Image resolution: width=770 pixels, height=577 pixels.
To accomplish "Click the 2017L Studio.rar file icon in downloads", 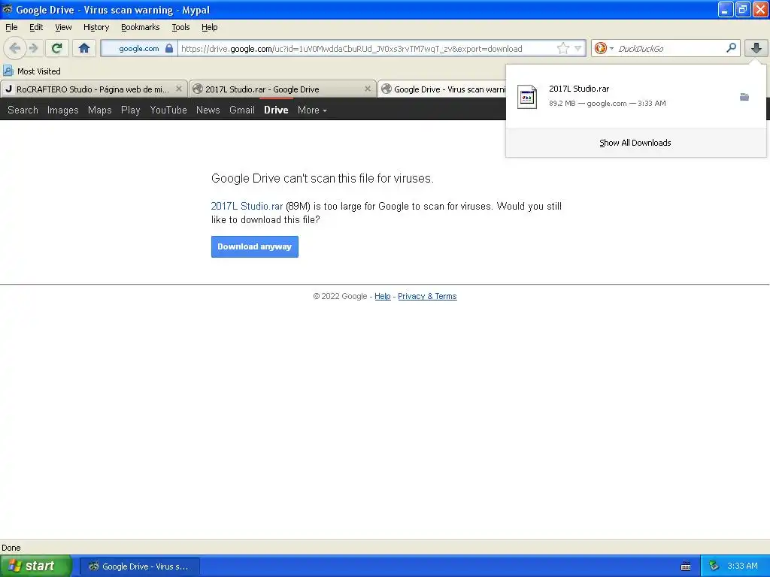I will point(527,97).
